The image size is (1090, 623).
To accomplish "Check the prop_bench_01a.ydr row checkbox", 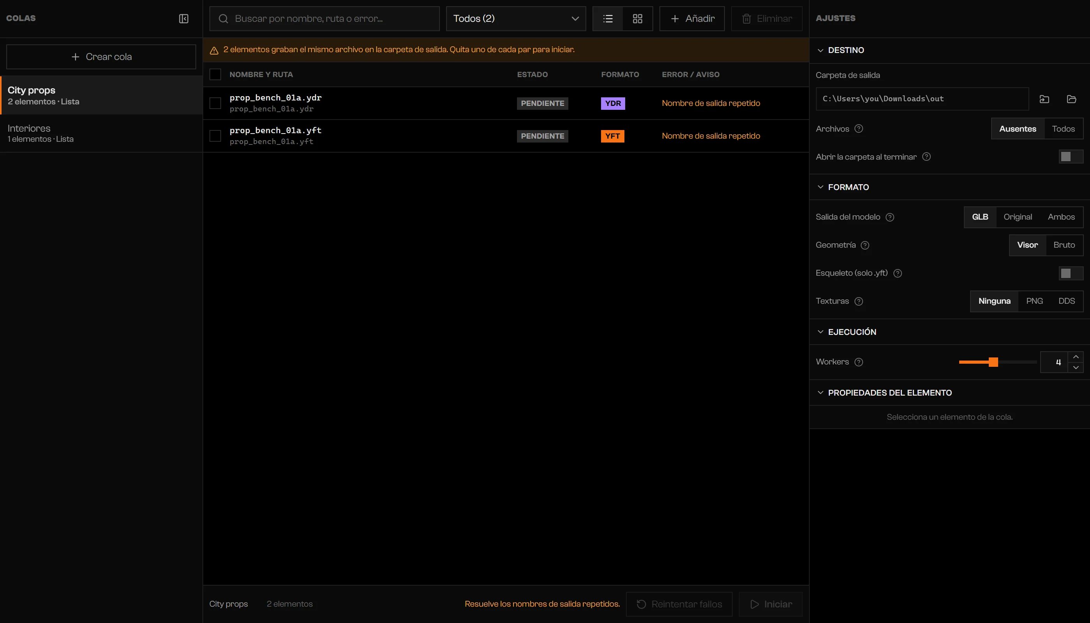I will pyautogui.click(x=215, y=103).
